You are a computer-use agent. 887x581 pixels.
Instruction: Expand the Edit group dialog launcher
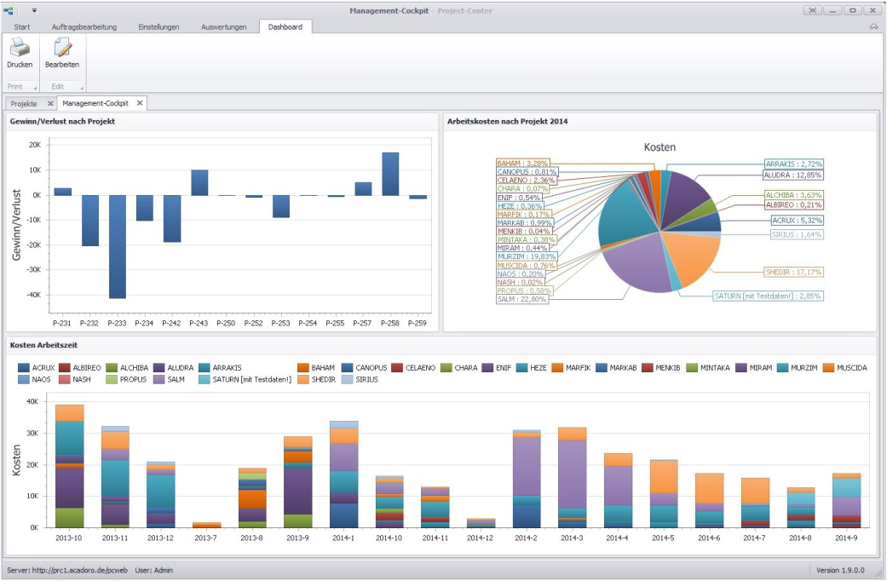point(82,88)
